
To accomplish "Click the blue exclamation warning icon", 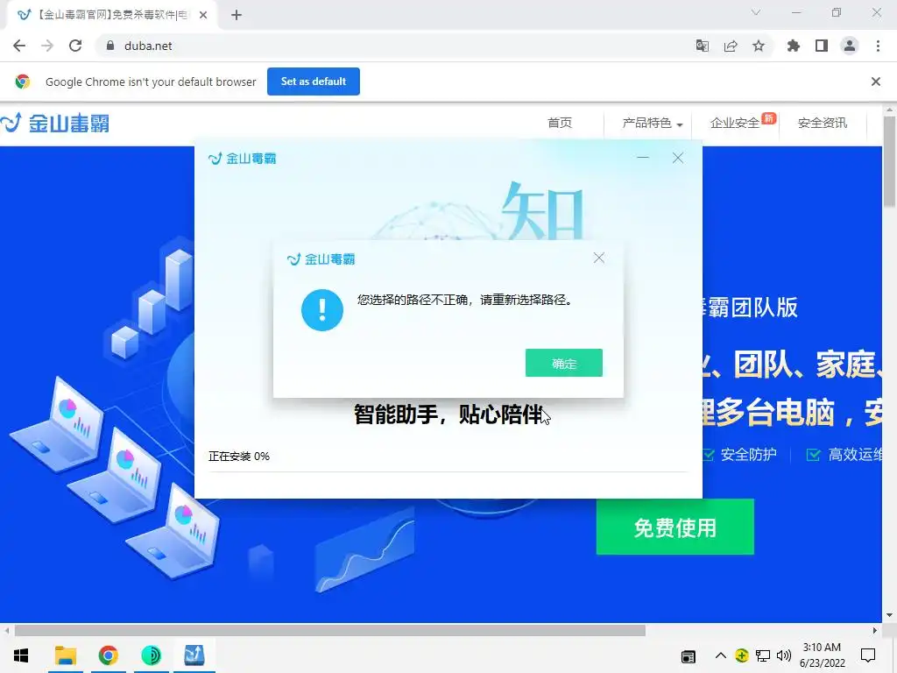I will (x=322, y=309).
